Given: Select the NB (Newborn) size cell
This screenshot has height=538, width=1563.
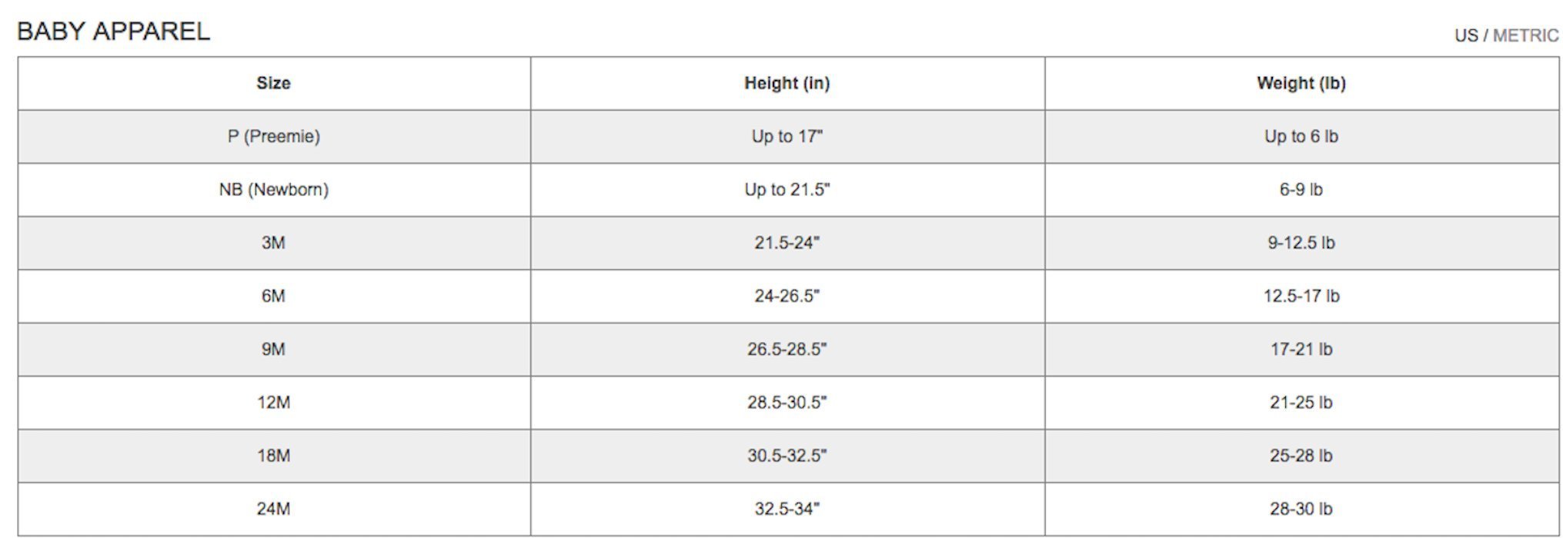Looking at the screenshot, I should [x=273, y=189].
